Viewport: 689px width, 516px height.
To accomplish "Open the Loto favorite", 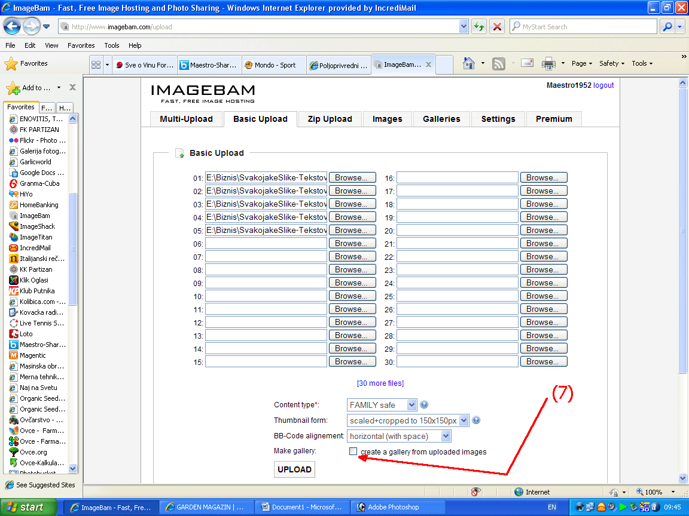I will pos(21,334).
